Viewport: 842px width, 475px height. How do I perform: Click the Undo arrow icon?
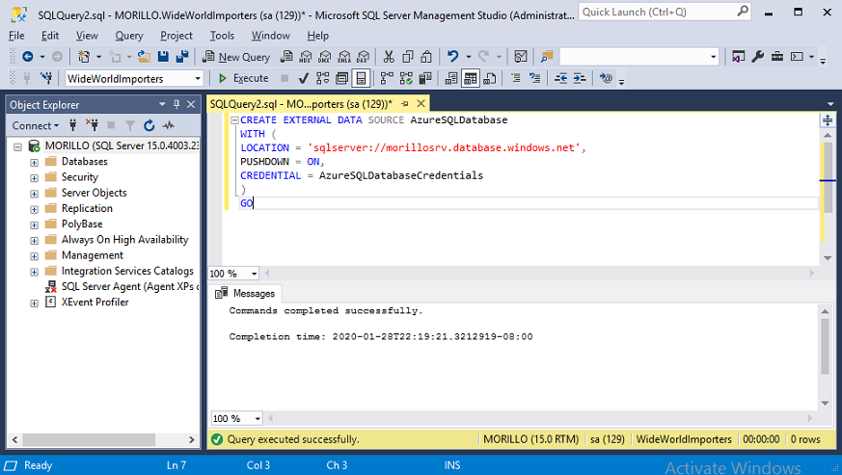[452, 56]
